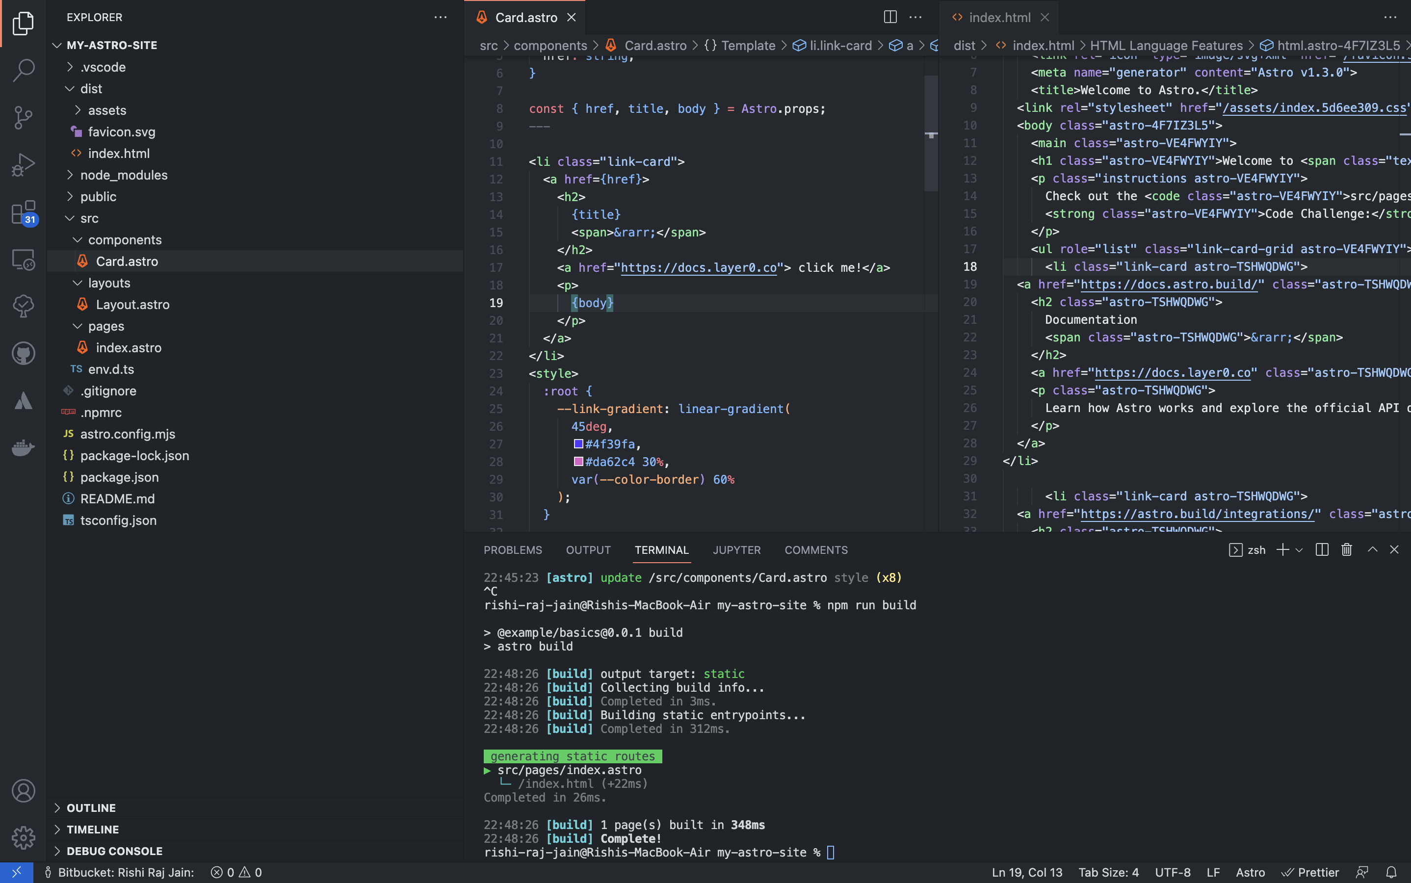Open the Accounts icon in the activity bar
Screen dimensions: 1411x883
(x=23, y=791)
